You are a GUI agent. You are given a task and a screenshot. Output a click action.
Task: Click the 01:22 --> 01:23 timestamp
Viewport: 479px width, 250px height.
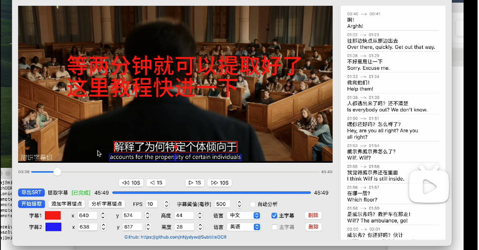[363, 35]
